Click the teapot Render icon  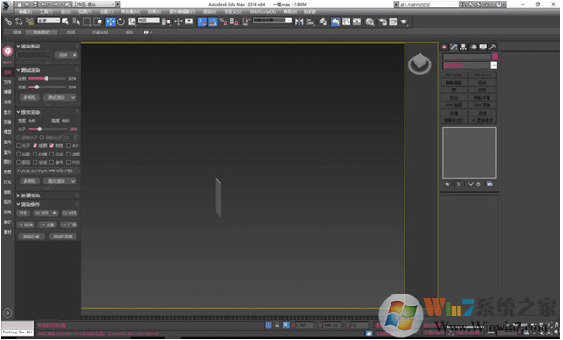click(404, 21)
